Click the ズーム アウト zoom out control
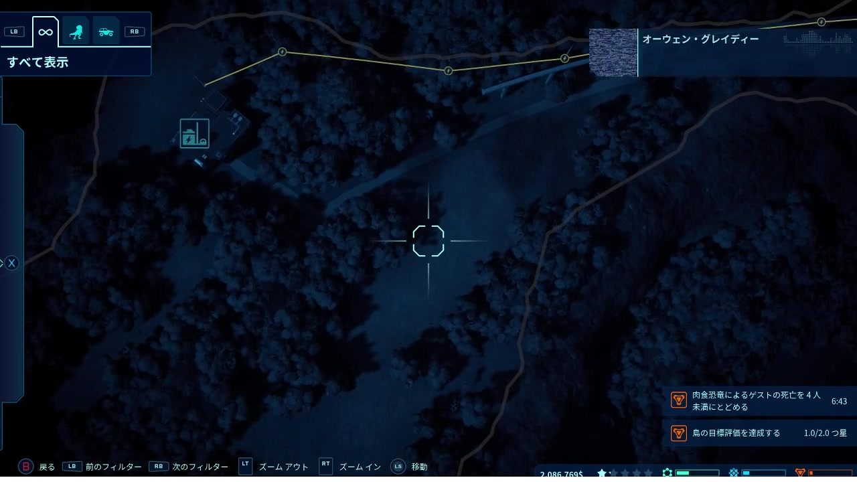857x482 pixels. 274,467
